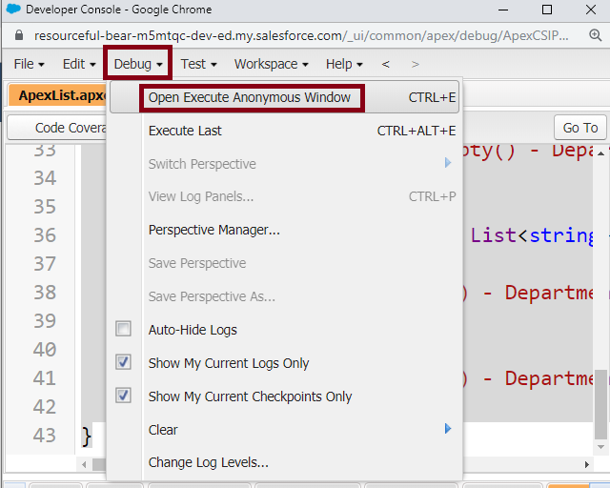Screen dimensions: 610x488
Task: Expand the Clear submenu
Action: [284, 430]
